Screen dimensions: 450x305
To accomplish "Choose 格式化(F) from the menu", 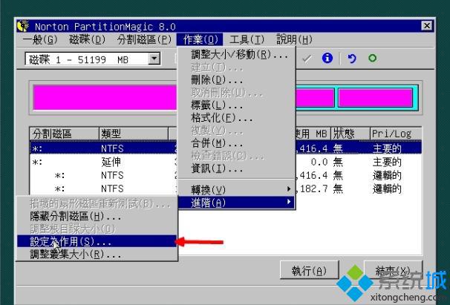I will (237, 118).
